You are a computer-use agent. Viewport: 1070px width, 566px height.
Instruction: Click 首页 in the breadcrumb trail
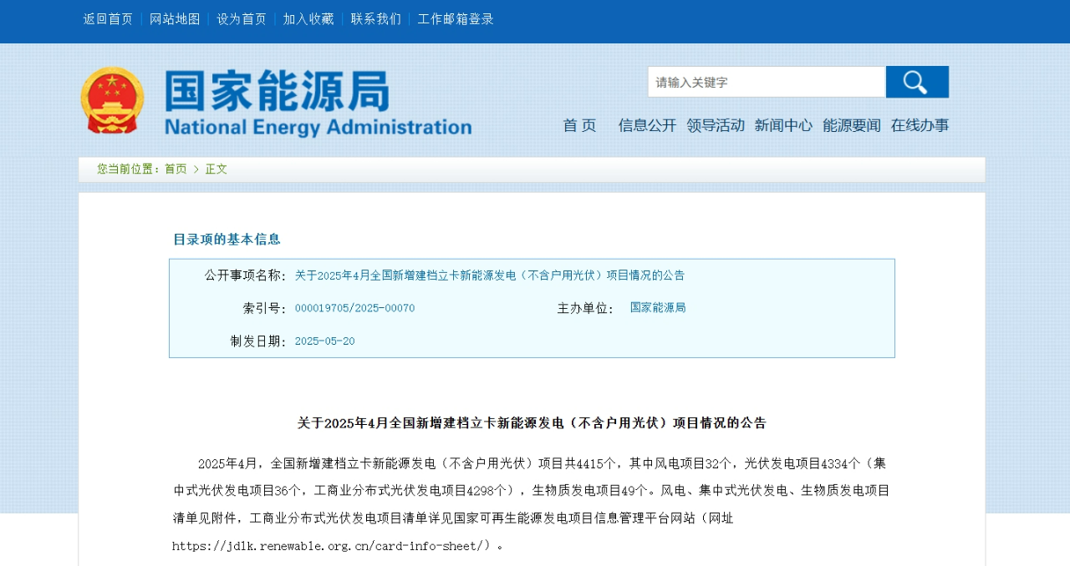point(176,169)
